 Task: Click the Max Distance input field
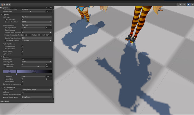tap(37, 59)
